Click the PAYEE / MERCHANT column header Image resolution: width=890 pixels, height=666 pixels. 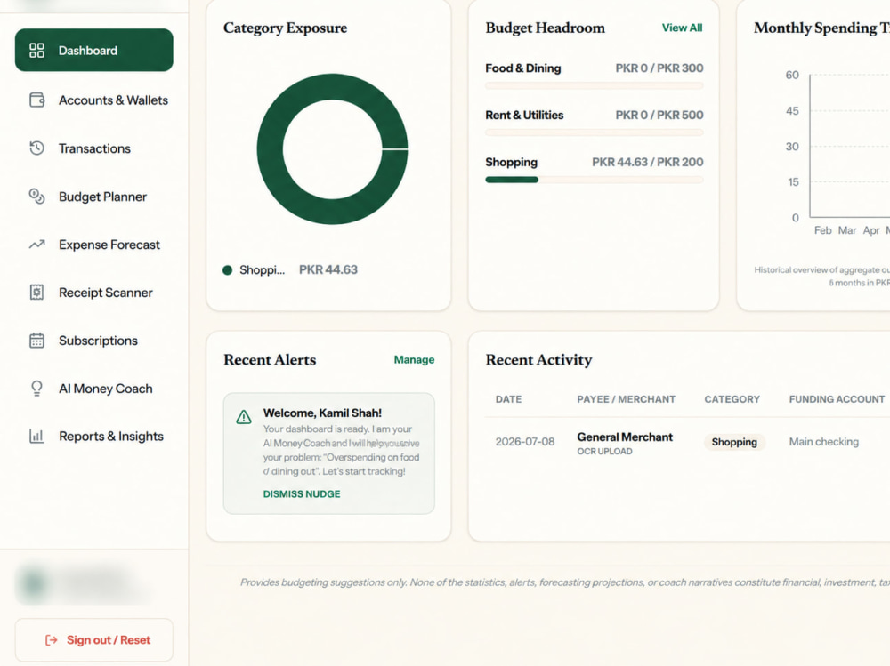point(626,399)
